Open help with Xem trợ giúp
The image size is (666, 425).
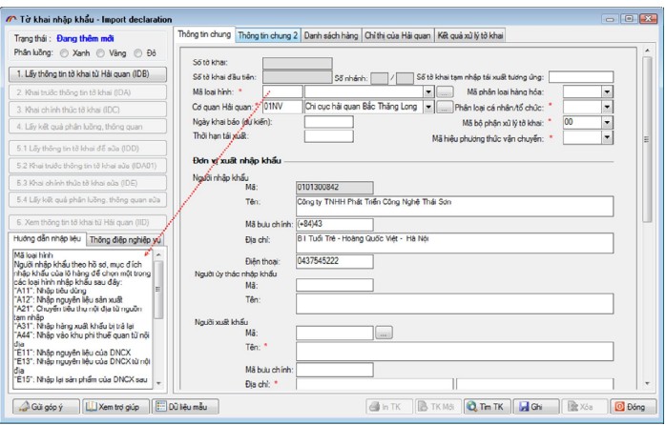(114, 406)
